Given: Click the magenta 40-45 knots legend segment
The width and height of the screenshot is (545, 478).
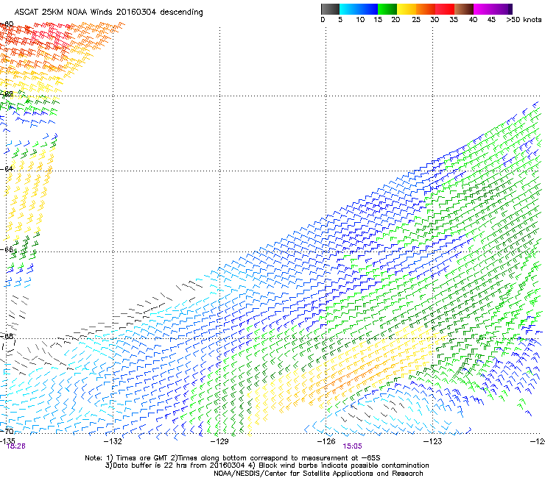Looking at the screenshot, I should coord(483,9).
